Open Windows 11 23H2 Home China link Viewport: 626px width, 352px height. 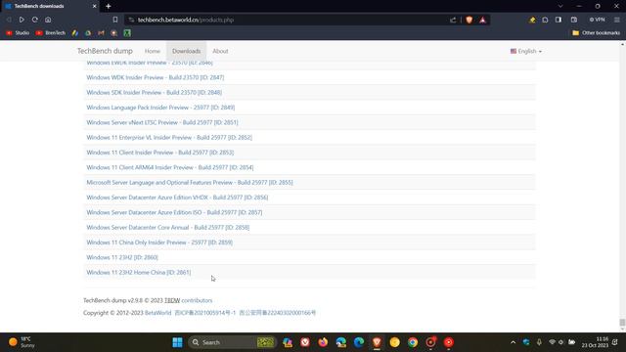tap(139, 272)
